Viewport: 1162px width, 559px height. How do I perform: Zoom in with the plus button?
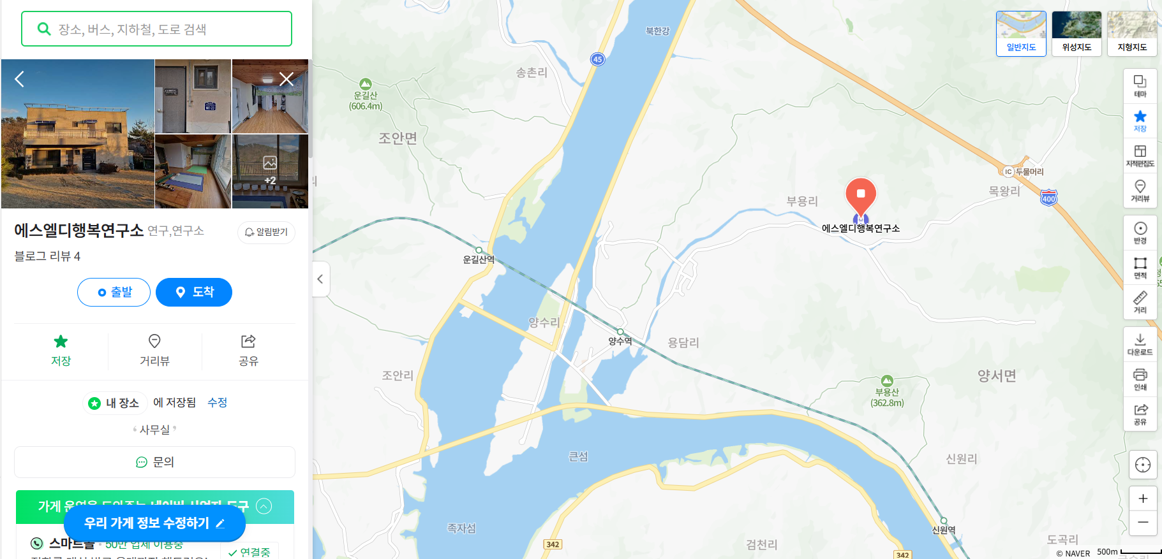tap(1142, 498)
